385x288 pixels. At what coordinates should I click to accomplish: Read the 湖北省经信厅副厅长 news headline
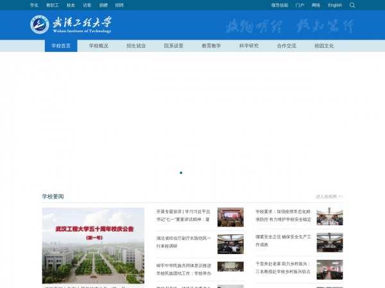pos(184,241)
